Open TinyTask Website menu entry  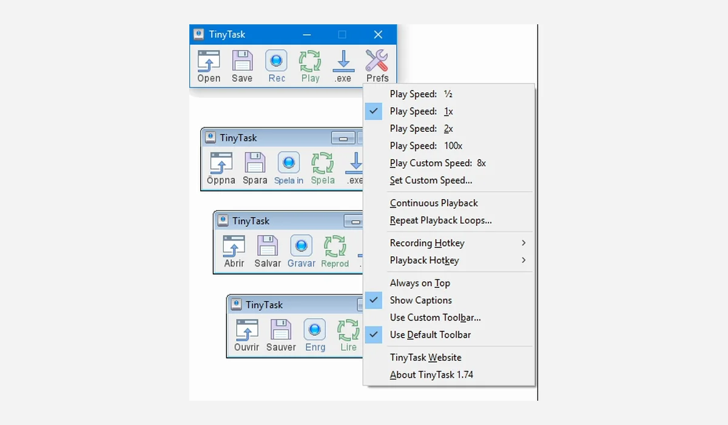449,358
